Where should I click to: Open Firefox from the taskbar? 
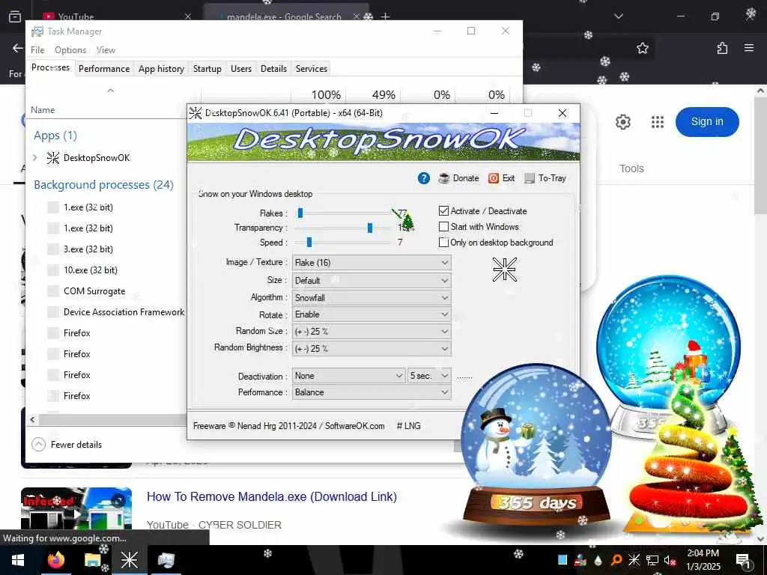(55, 560)
